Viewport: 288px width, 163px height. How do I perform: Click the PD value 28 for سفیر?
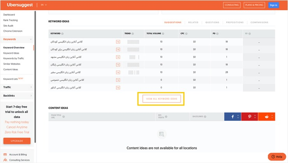tap(227, 72)
